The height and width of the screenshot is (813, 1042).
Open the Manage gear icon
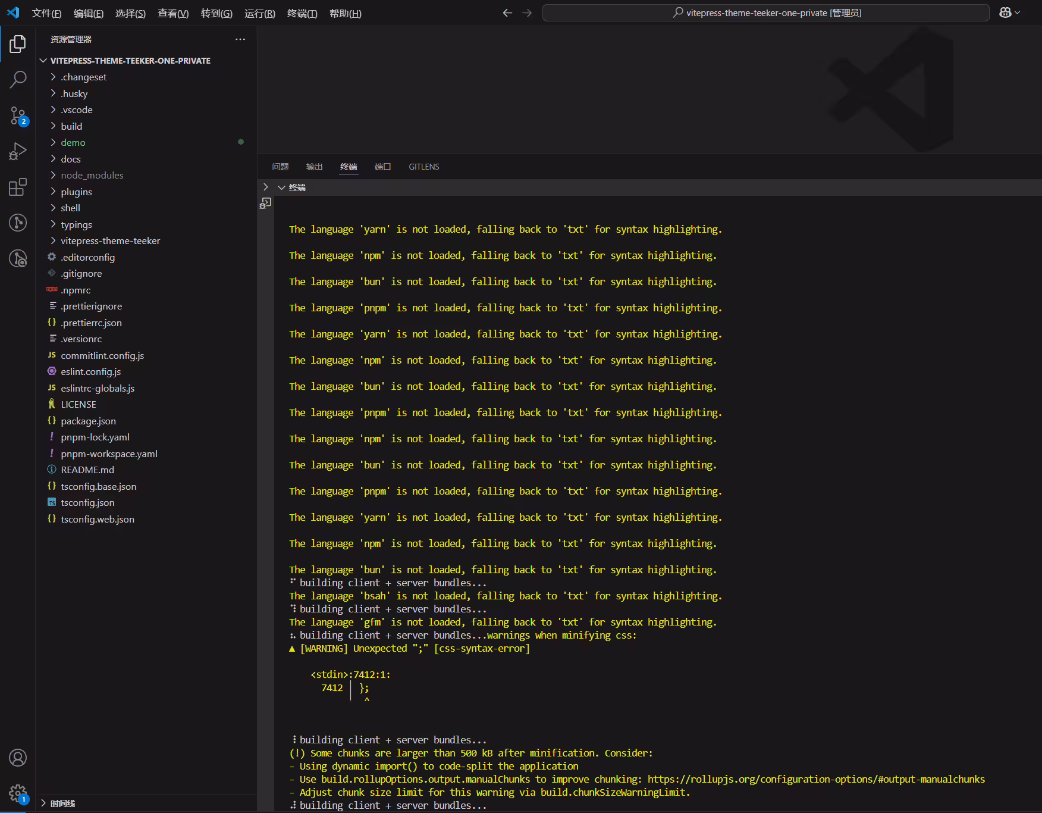(x=18, y=793)
